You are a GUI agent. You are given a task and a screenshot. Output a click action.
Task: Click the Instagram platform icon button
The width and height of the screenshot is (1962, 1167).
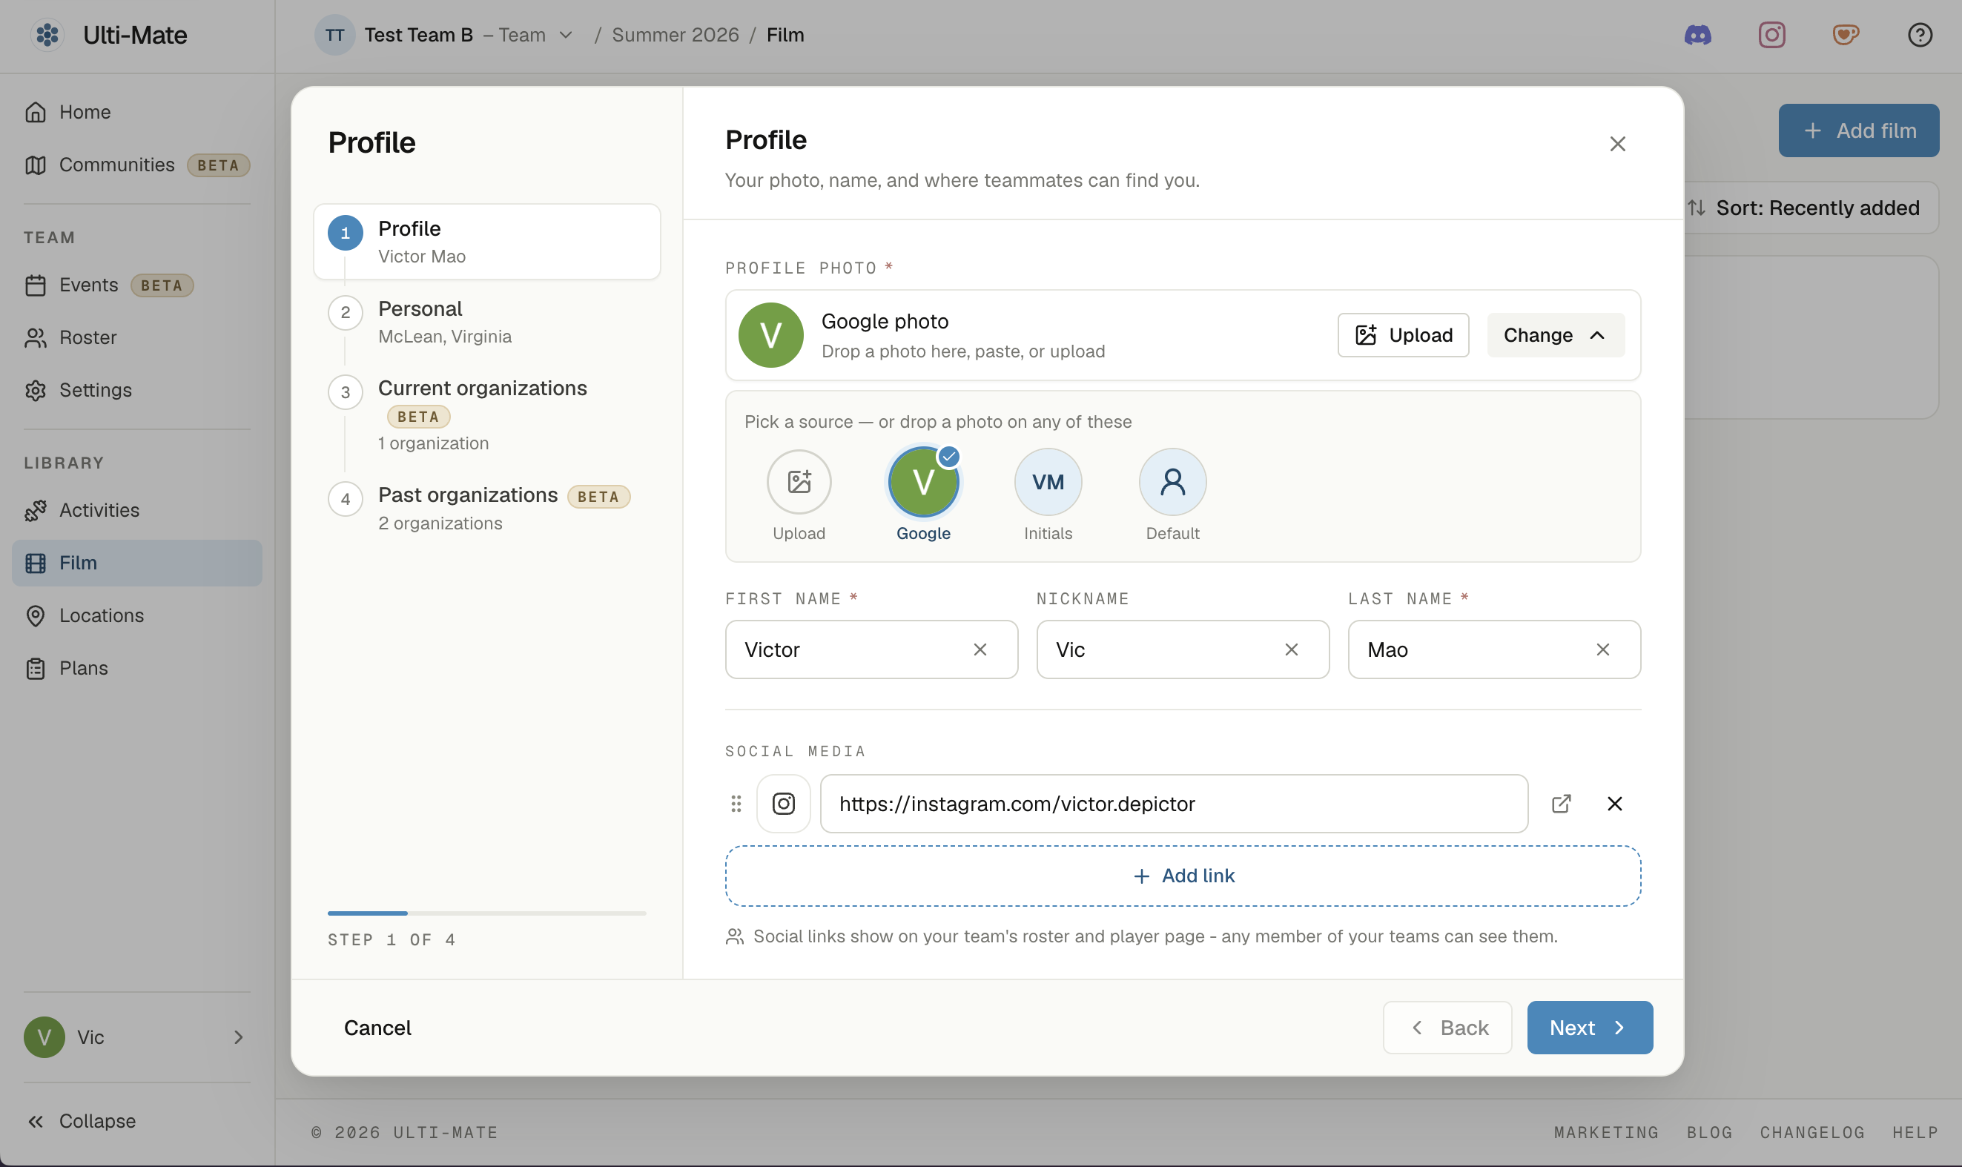click(x=783, y=804)
